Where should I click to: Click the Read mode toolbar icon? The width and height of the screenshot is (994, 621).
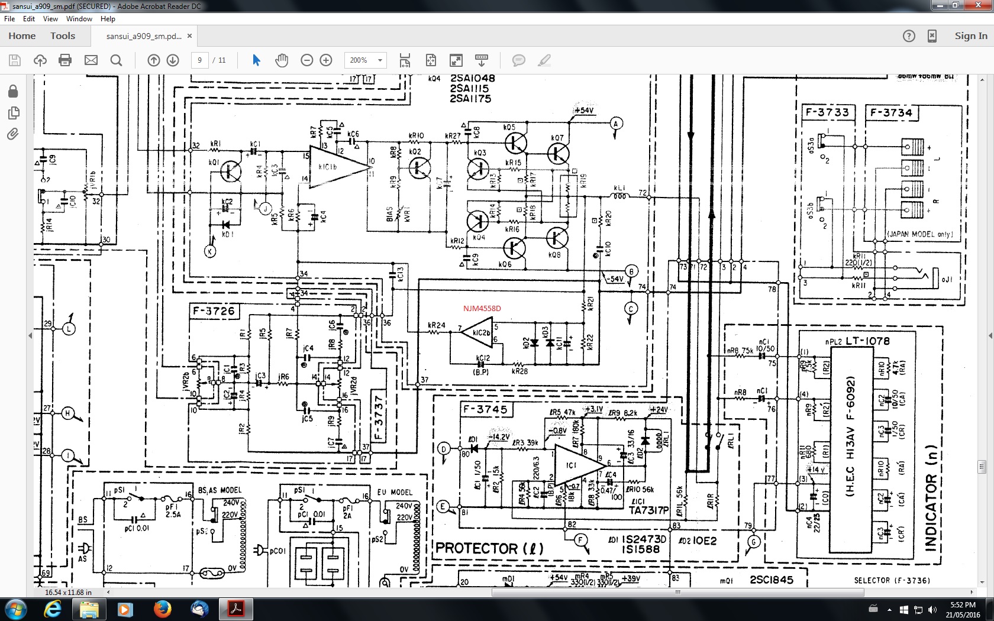pos(482,60)
